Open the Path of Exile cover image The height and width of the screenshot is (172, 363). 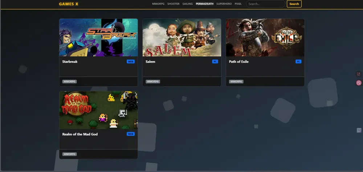(x=265, y=38)
